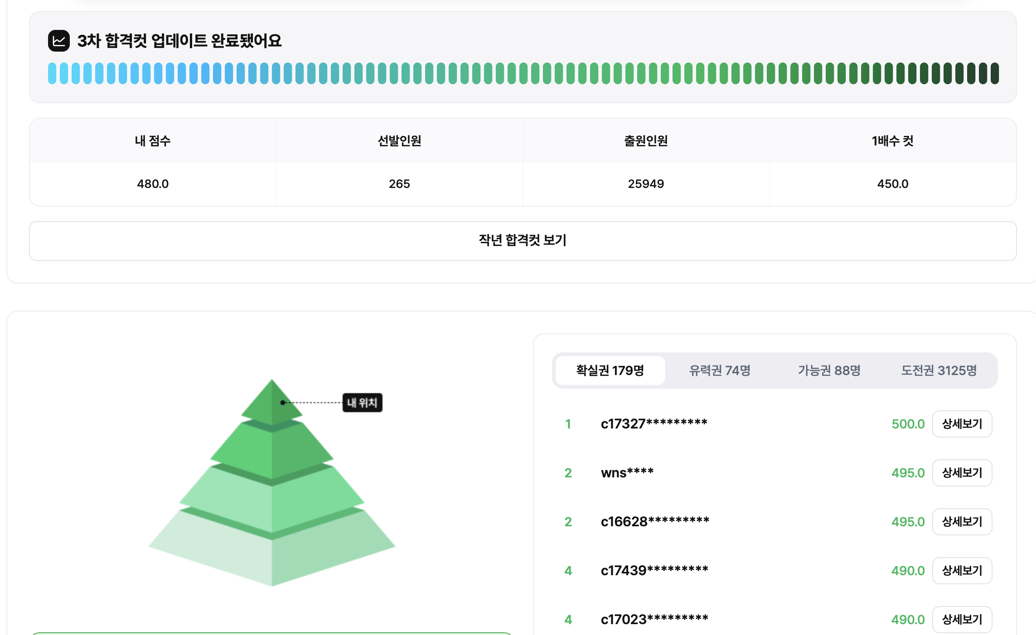Switch to the 가능권 88명 tab
This screenshot has width=1036, height=635.
[829, 370]
